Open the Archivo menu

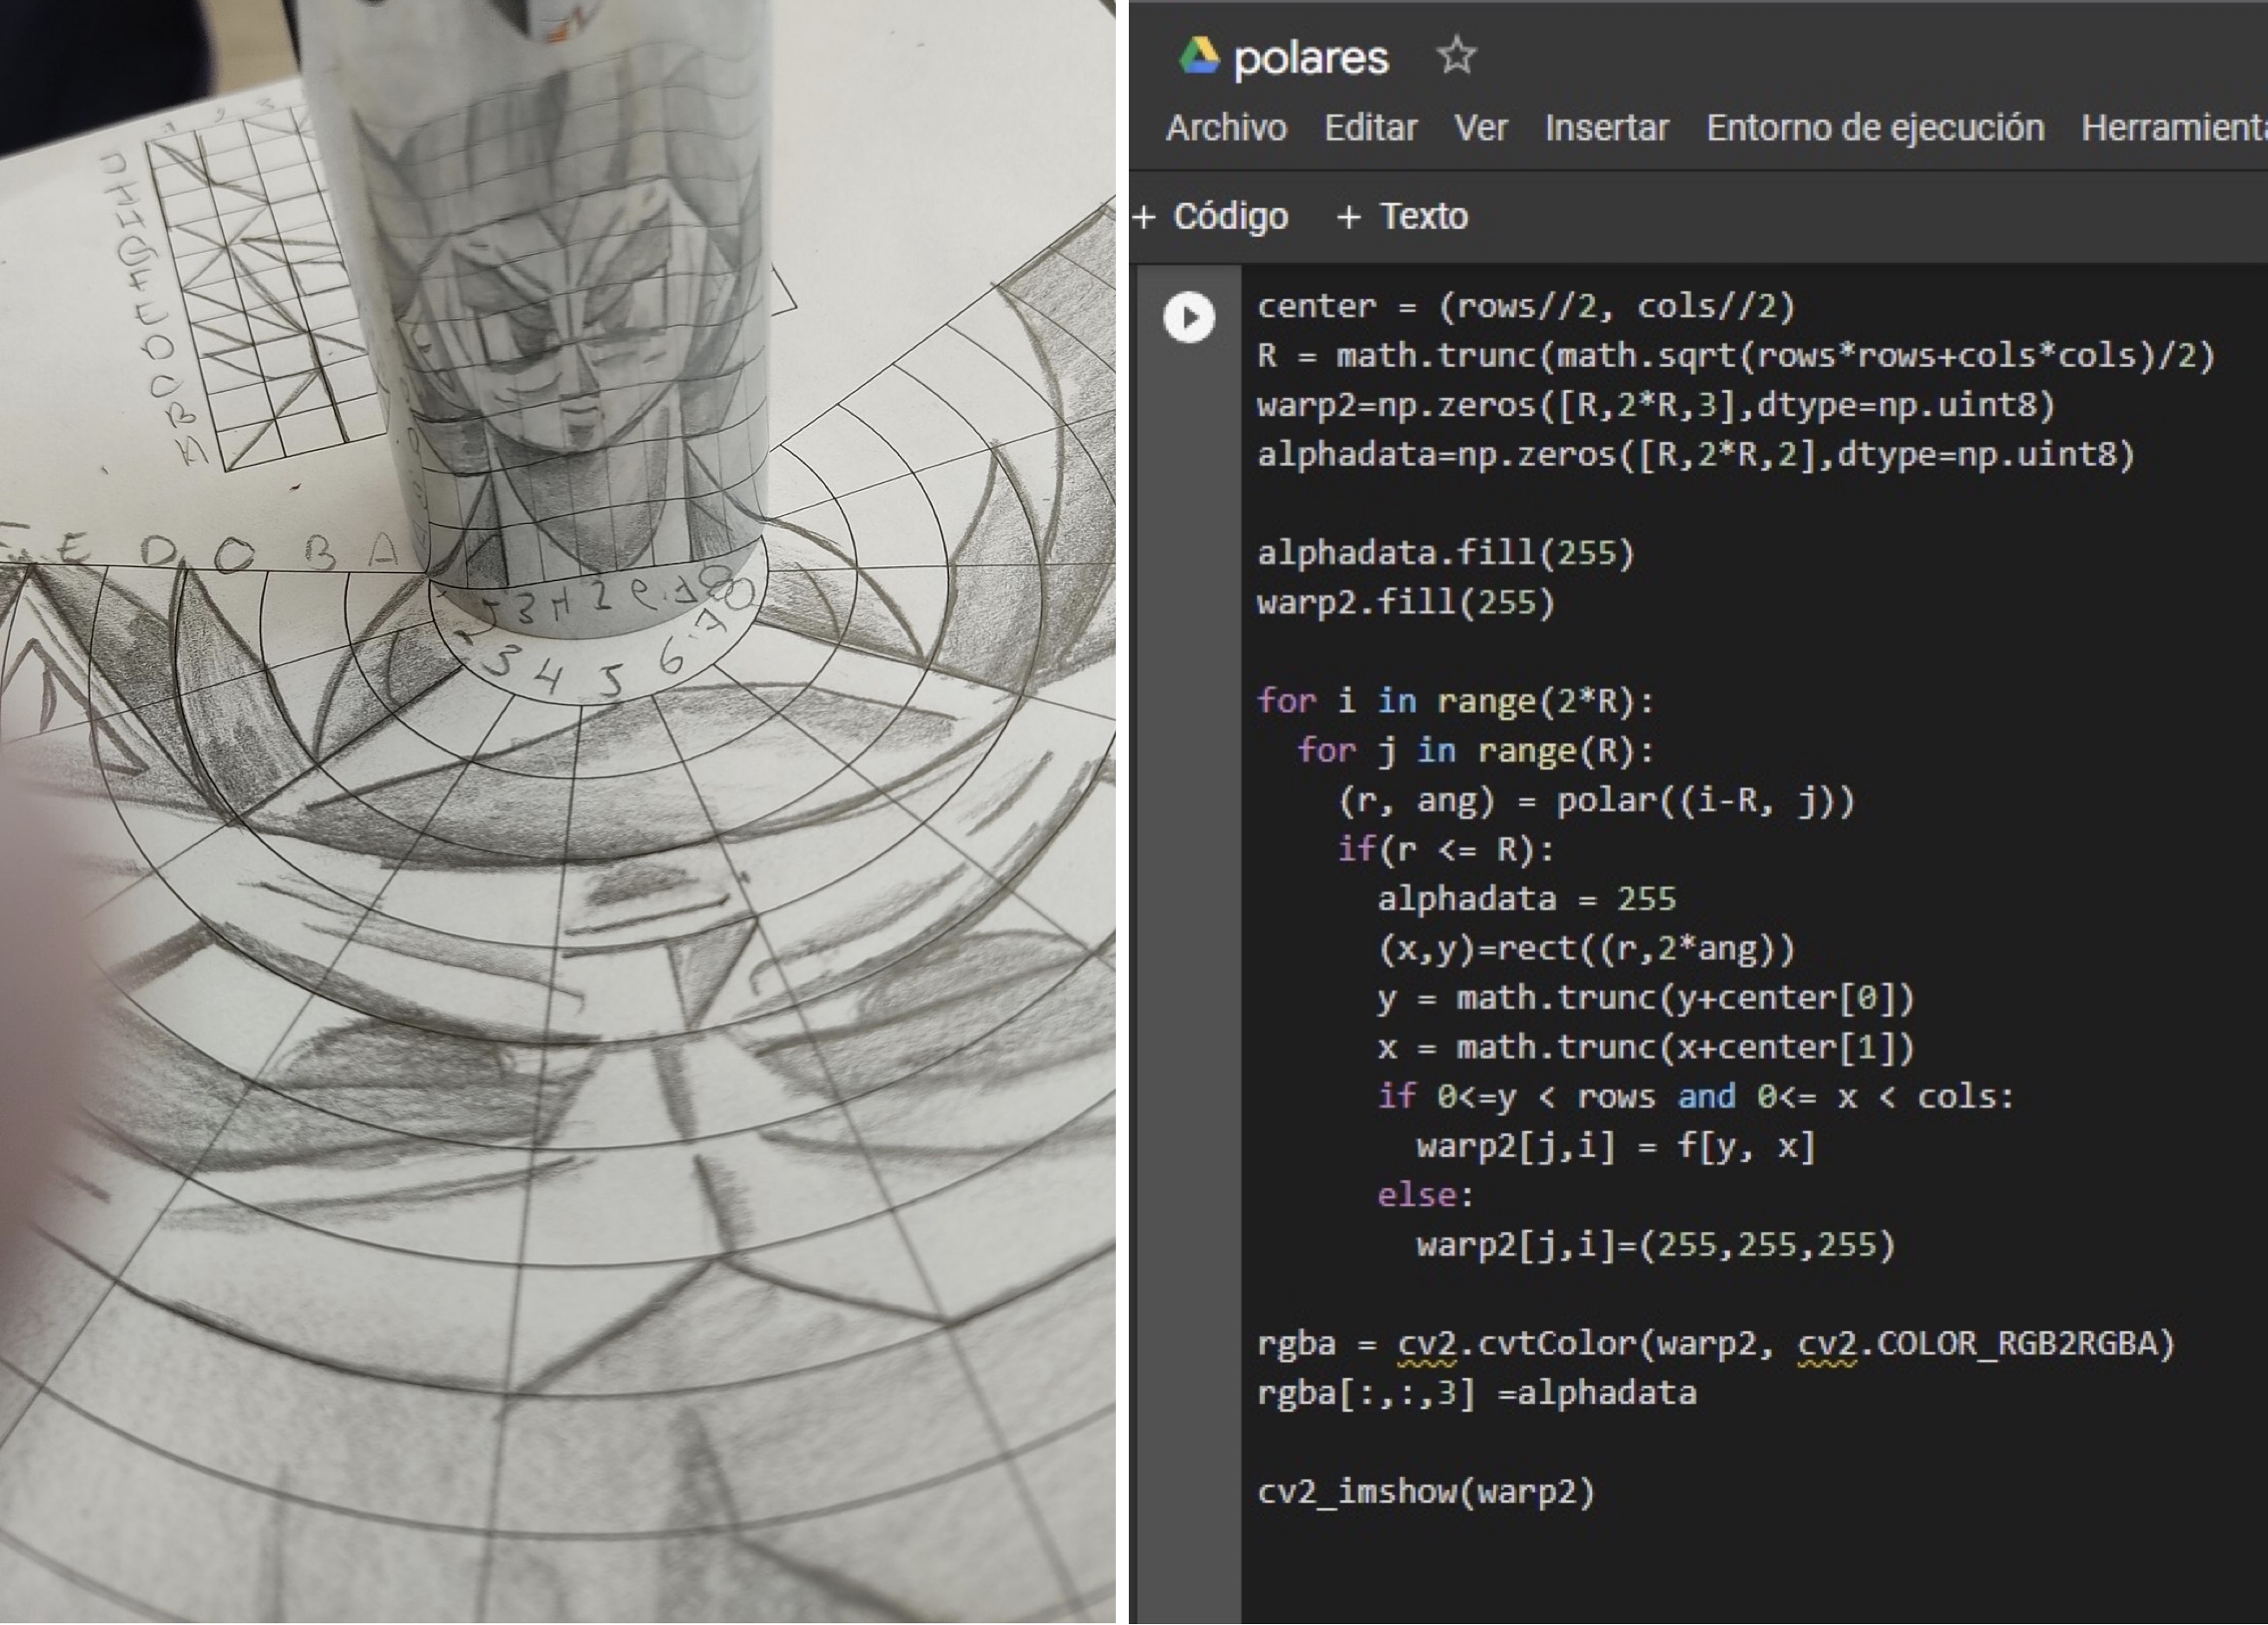pyautogui.click(x=1226, y=128)
